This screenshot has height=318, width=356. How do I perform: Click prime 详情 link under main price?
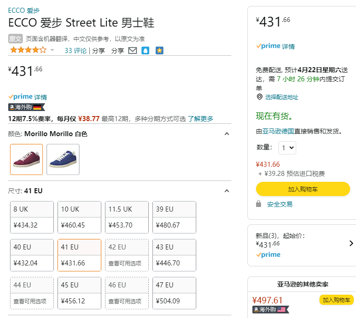pos(41,97)
